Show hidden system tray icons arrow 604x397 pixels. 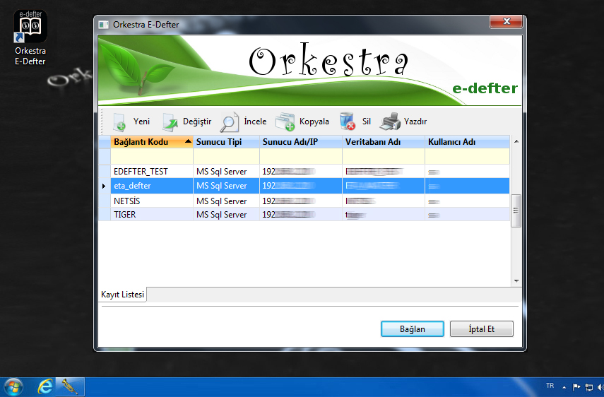[564, 387]
